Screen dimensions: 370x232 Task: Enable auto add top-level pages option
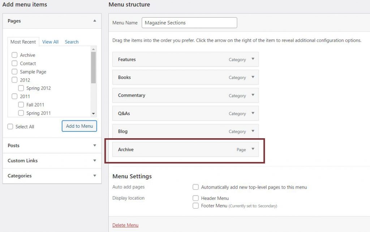tap(195, 187)
